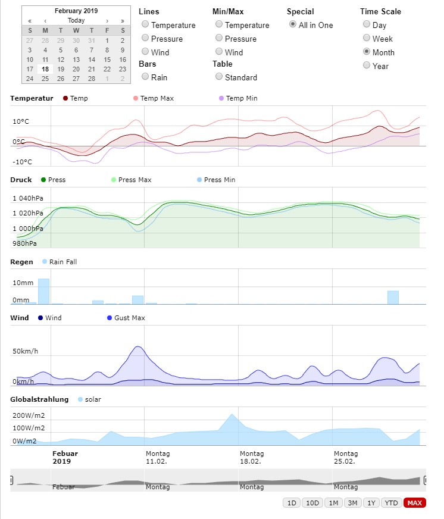The image size is (444, 519).
Task: Zoom chart to 3M range
Action: pyautogui.click(x=352, y=503)
